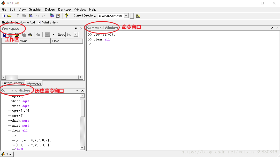
Task: Click the Open selection icon in Workspace
Action: 11,35
